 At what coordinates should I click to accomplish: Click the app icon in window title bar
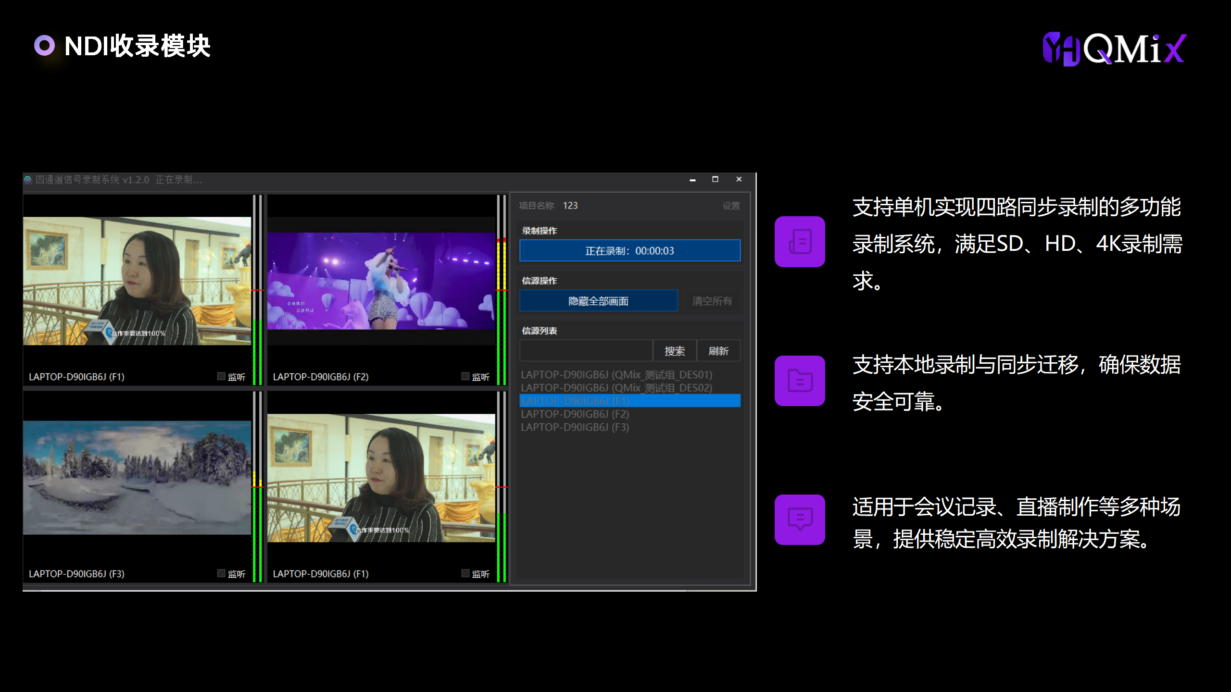tap(28, 180)
